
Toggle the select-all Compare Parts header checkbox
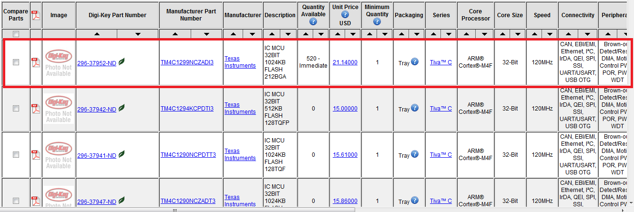click(x=16, y=34)
